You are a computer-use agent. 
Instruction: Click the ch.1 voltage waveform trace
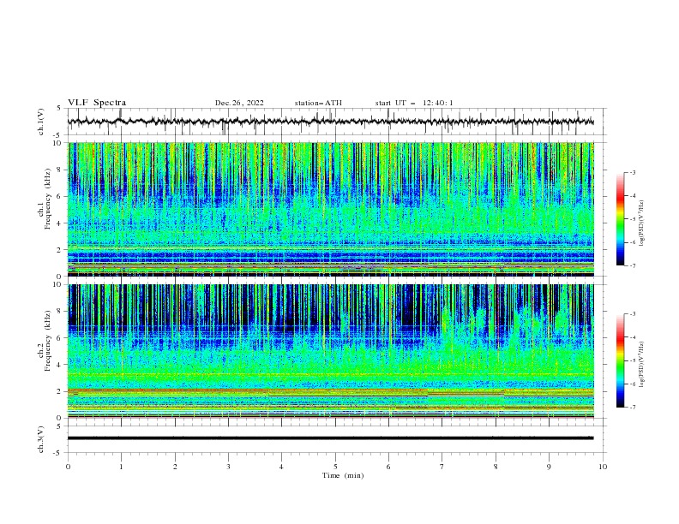(330, 122)
